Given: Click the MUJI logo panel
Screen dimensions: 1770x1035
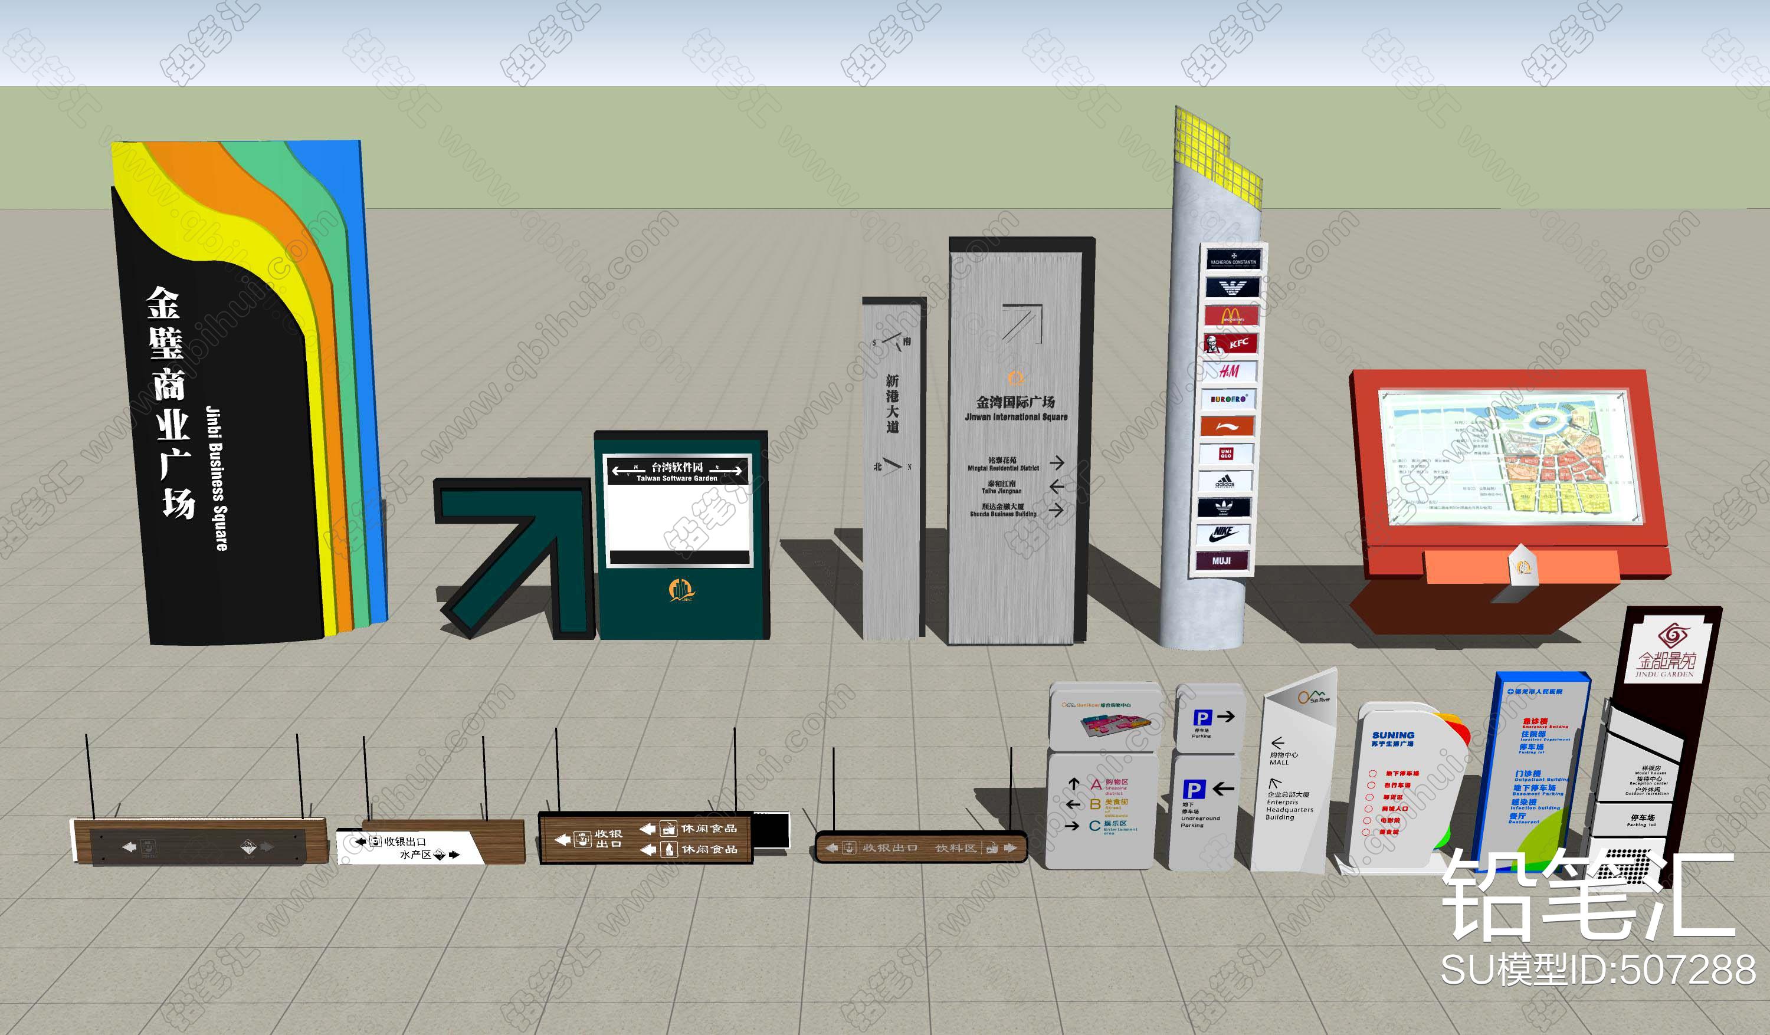Looking at the screenshot, I should pos(1223,561).
